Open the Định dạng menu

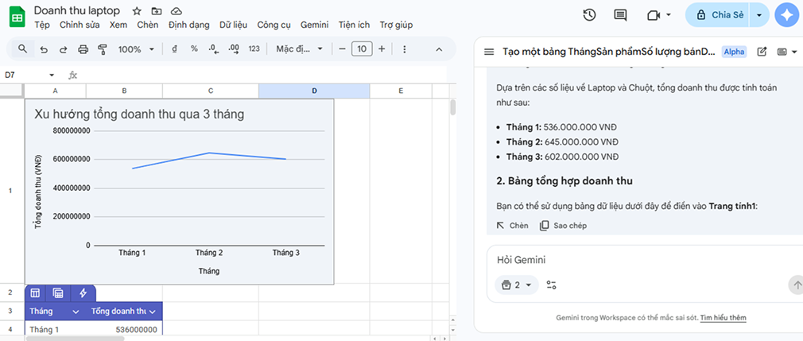[189, 25]
